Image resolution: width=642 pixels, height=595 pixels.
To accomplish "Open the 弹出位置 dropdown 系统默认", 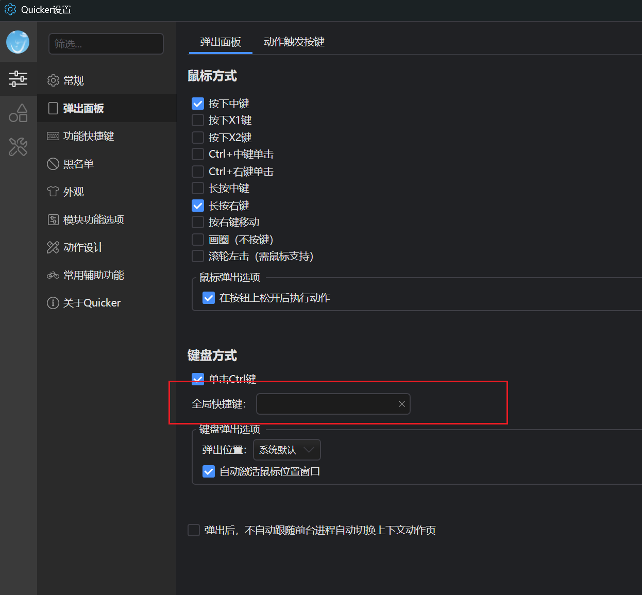I will pyautogui.click(x=287, y=450).
